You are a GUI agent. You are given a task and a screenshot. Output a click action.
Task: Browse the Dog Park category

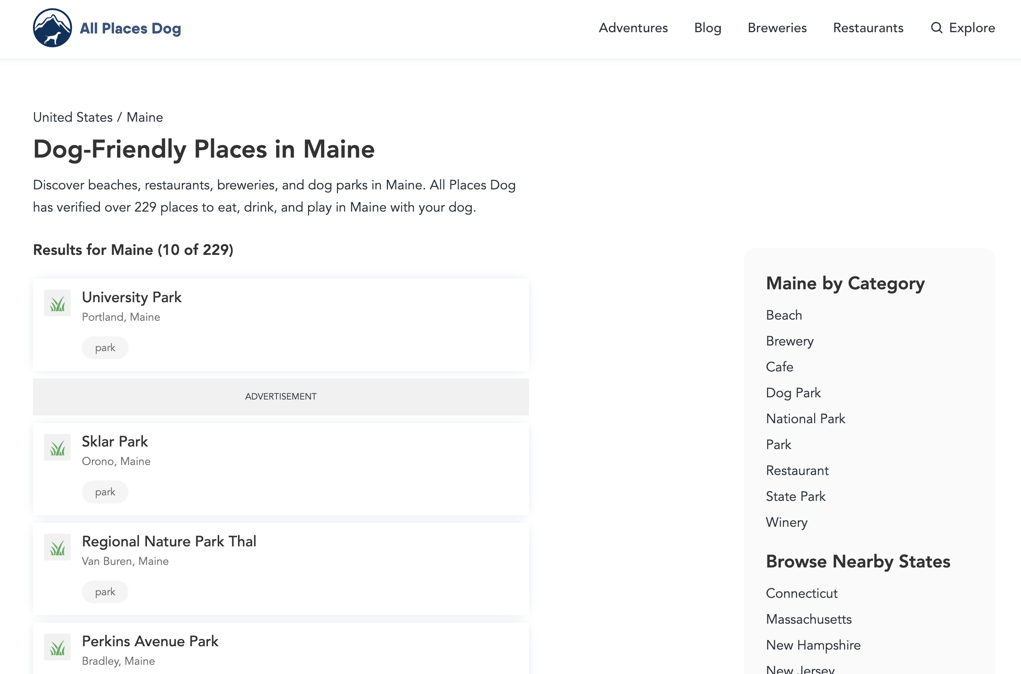793,392
